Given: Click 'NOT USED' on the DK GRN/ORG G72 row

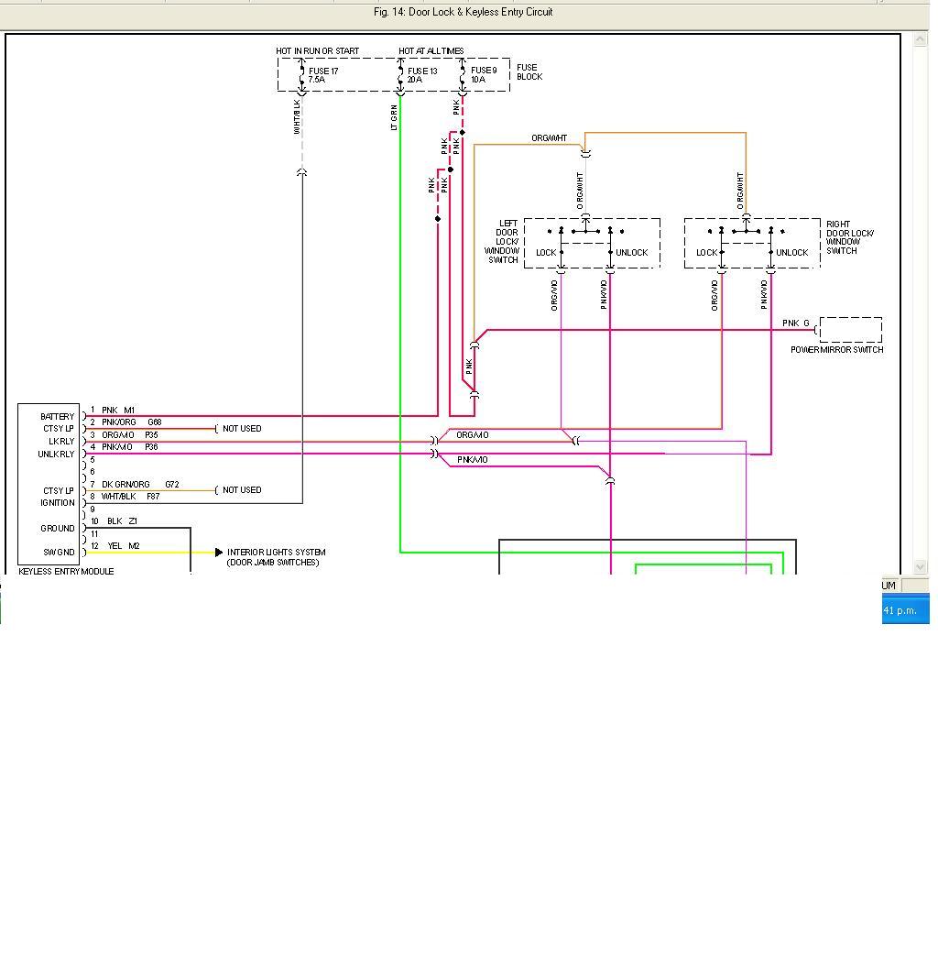Looking at the screenshot, I should pyautogui.click(x=242, y=490).
